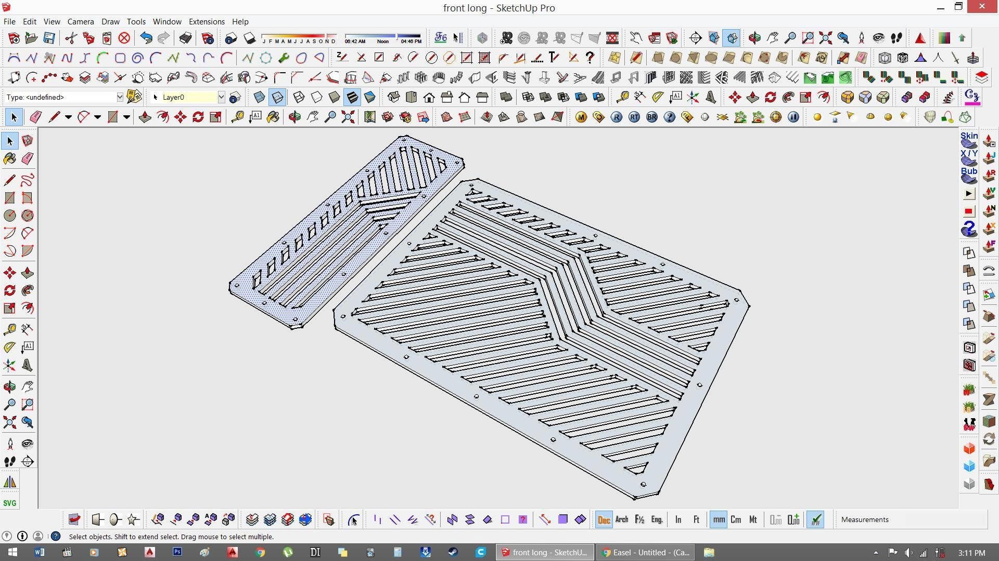This screenshot has height=561, width=999.
Task: Open the Layer0 layer dropdown
Action: [221, 97]
